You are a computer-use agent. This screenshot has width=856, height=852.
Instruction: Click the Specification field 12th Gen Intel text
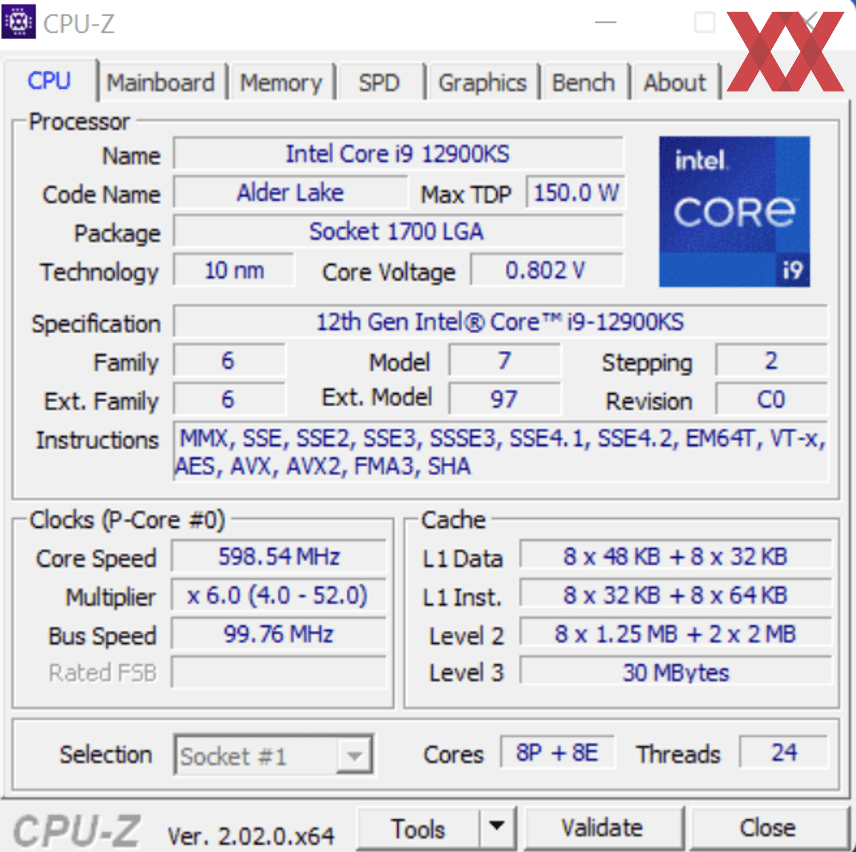[x=500, y=322]
